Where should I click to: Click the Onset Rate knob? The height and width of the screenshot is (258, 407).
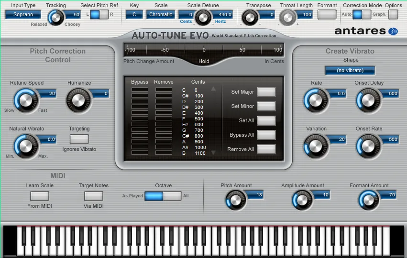click(368, 147)
